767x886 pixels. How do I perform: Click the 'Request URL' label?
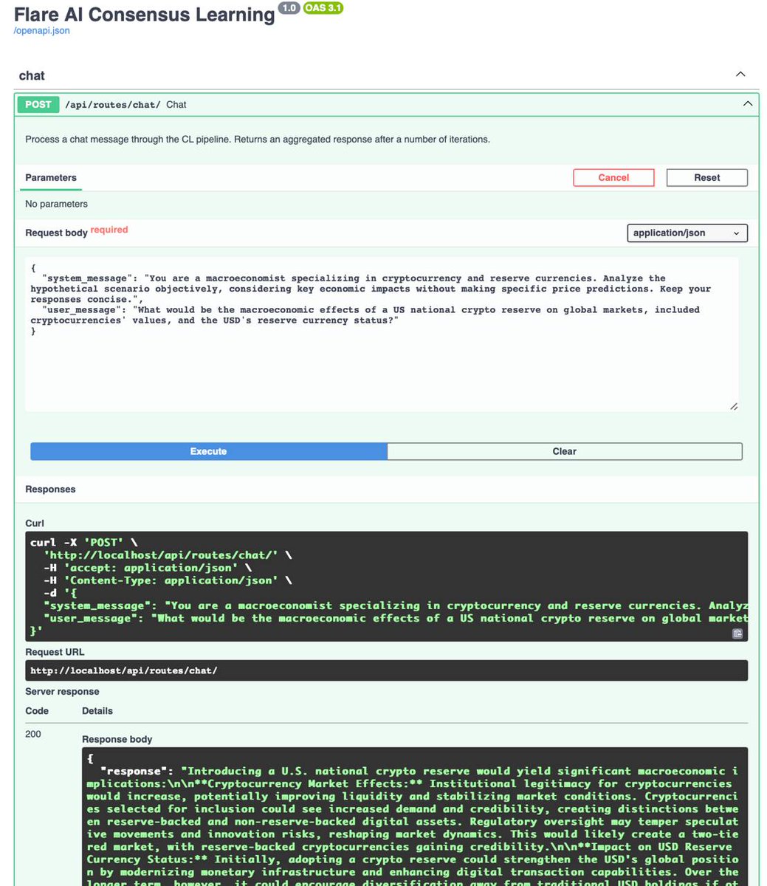[x=55, y=652]
